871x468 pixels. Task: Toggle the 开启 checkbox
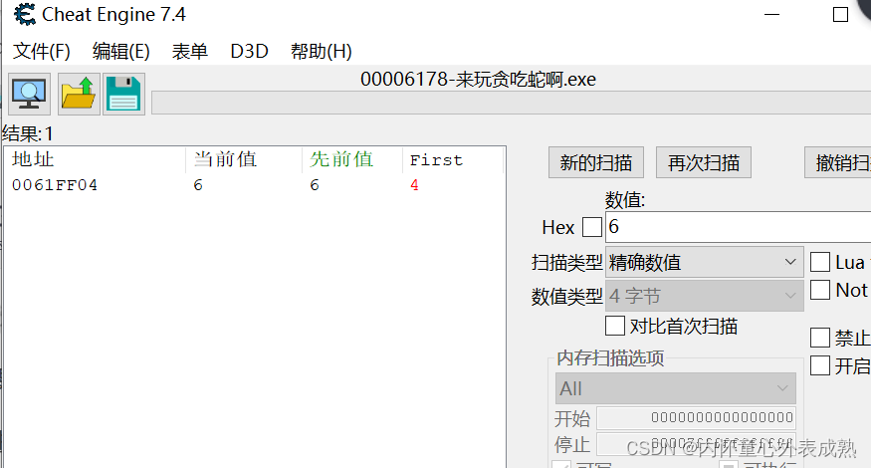click(820, 365)
